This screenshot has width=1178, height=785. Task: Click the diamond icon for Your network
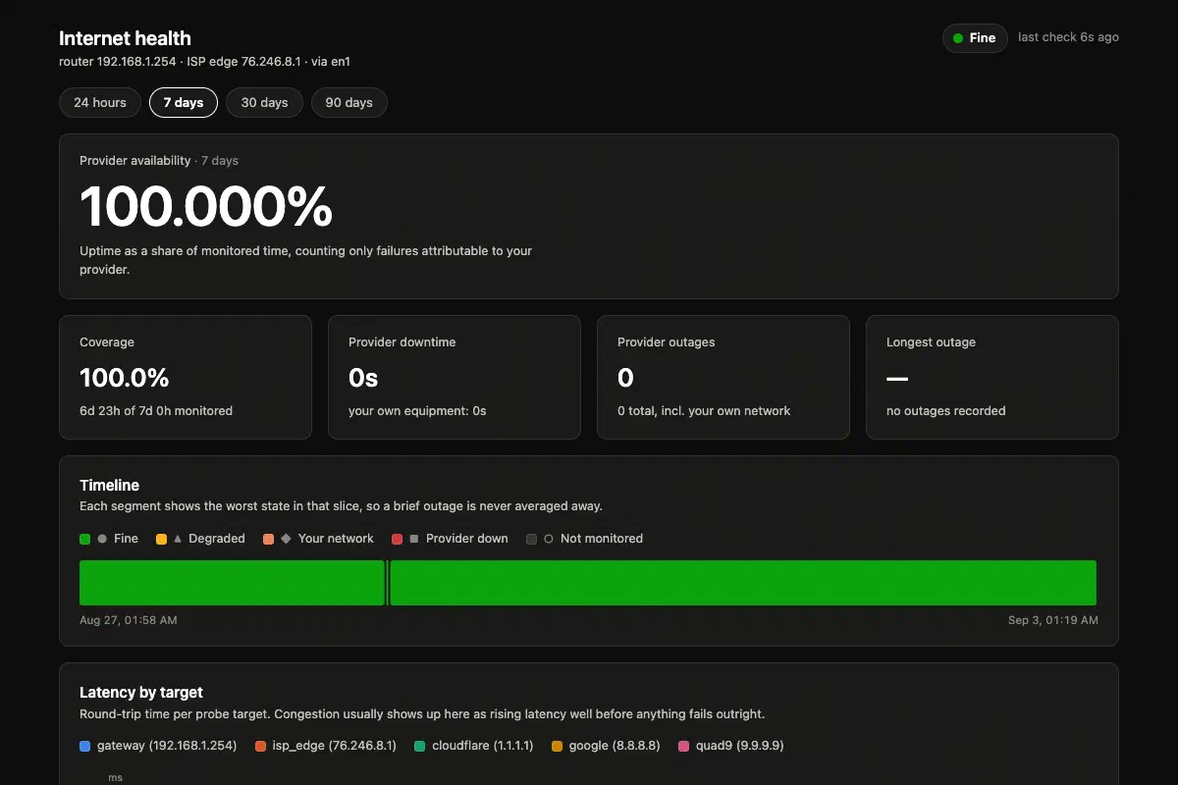coord(286,539)
